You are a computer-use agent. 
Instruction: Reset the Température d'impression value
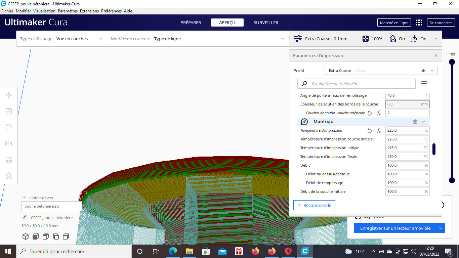(370, 131)
